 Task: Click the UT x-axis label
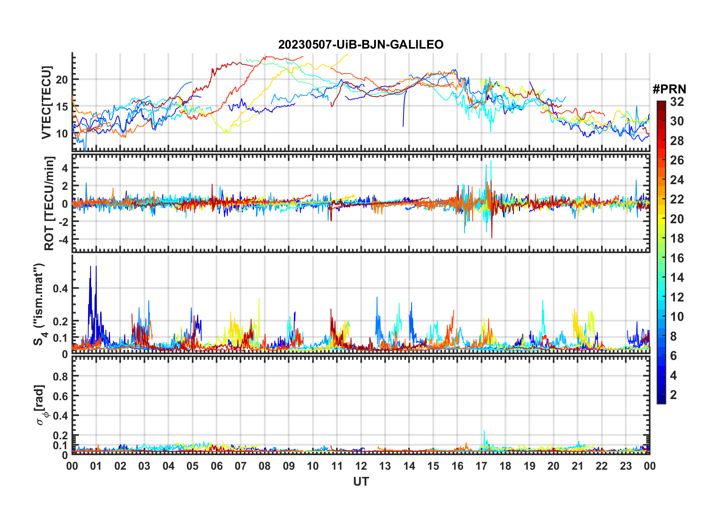pyautogui.click(x=361, y=481)
